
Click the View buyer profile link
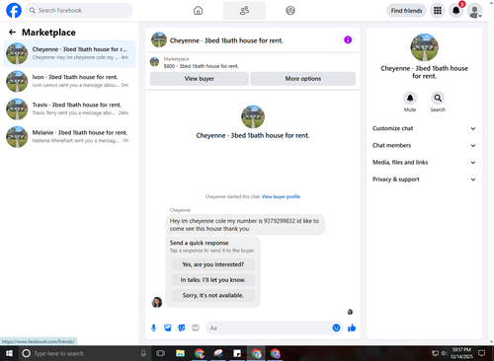click(x=281, y=196)
